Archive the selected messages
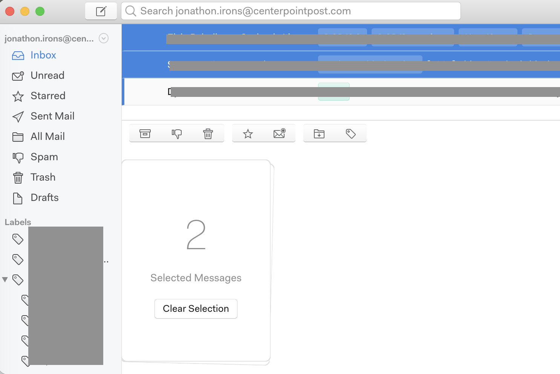The image size is (560, 374). (145, 133)
